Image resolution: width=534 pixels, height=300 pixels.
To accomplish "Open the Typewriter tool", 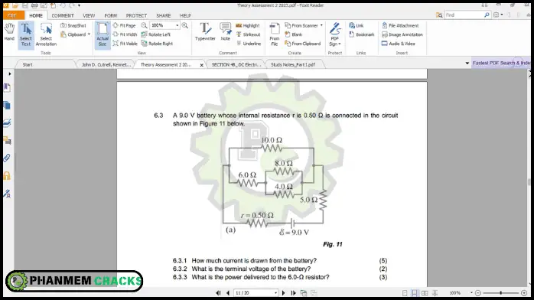I will point(205,32).
